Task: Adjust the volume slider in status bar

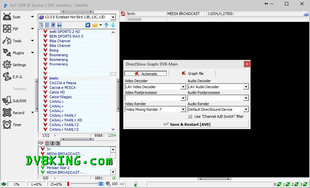Action: tap(101, 184)
